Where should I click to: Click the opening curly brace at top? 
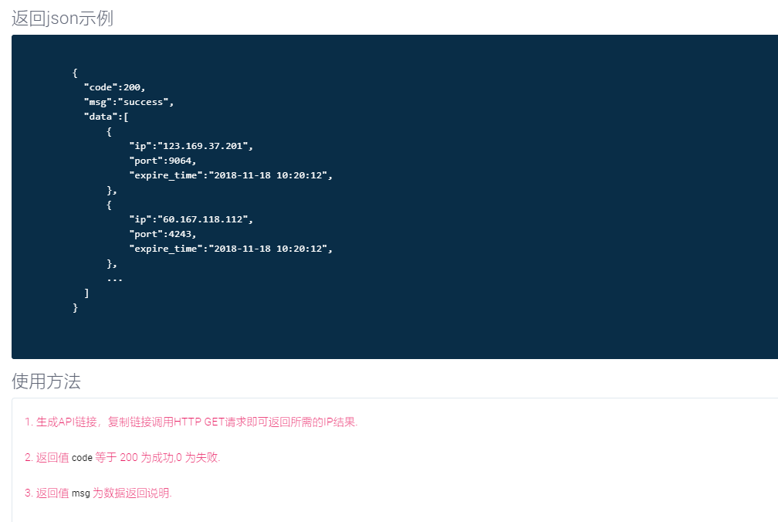click(76, 73)
